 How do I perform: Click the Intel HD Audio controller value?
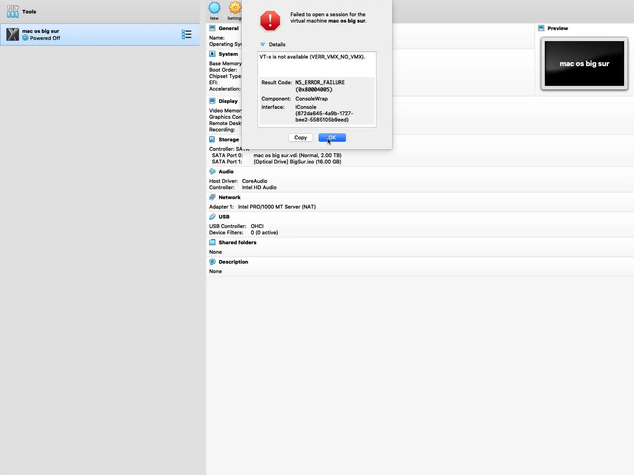coord(259,187)
